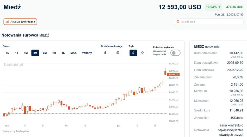Show the MAX period chart

point(73,53)
